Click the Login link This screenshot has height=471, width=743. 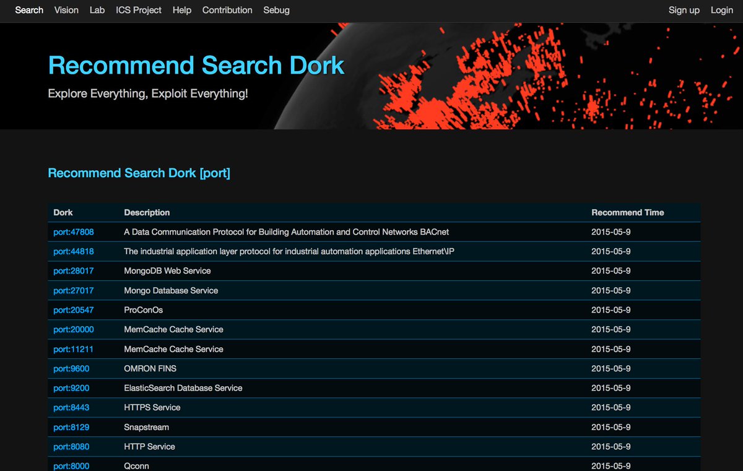pyautogui.click(x=722, y=10)
